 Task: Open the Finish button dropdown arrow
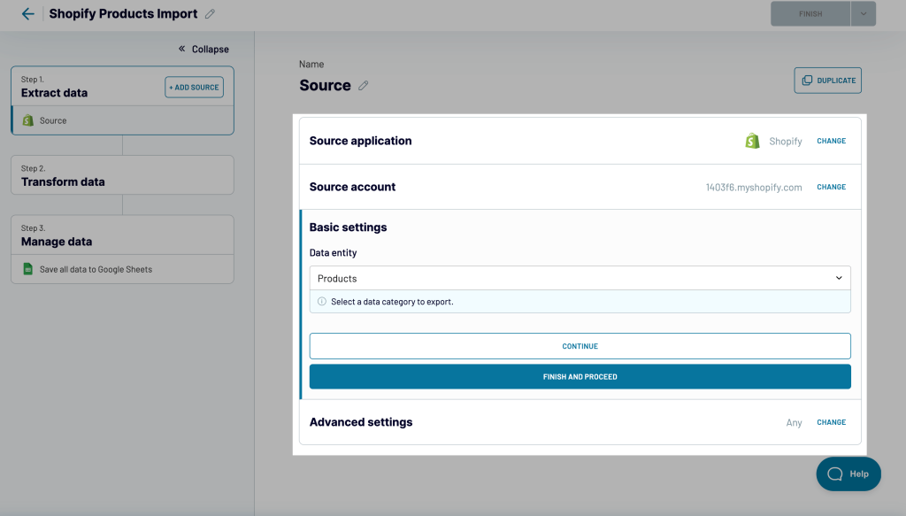(x=864, y=14)
